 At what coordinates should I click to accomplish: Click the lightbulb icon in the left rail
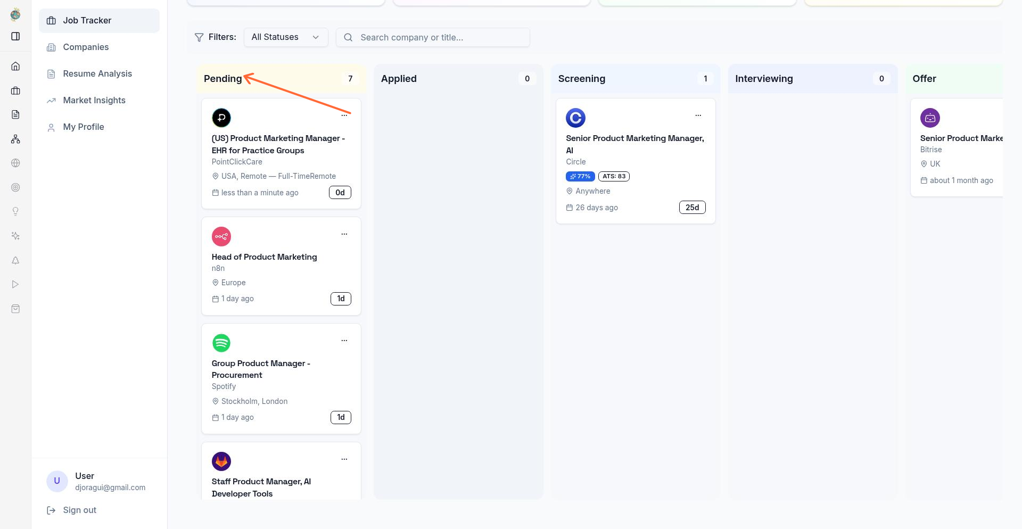pos(15,211)
